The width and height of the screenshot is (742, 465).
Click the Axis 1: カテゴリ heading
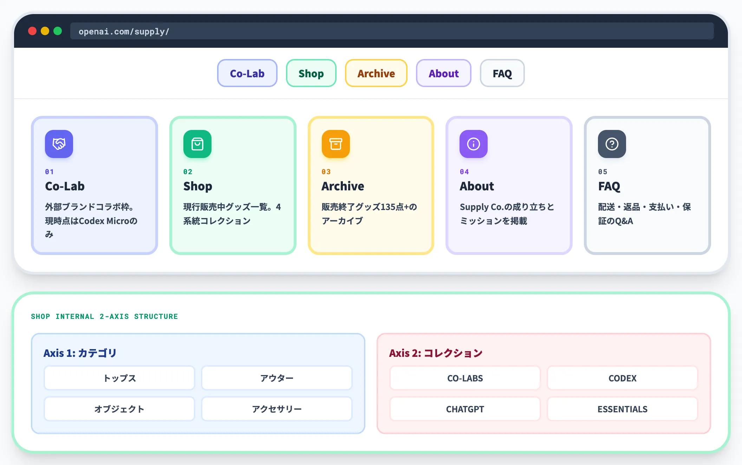[x=80, y=353]
